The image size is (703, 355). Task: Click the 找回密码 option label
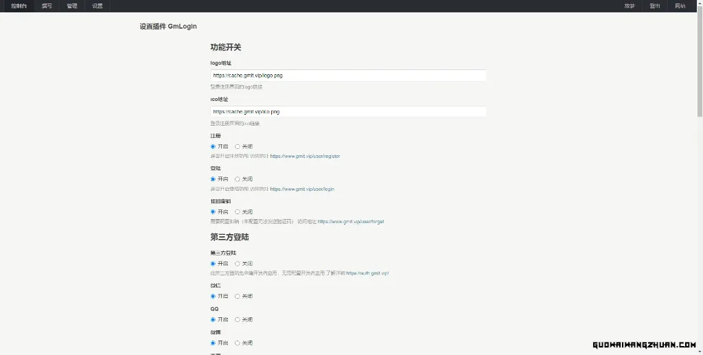click(x=220, y=202)
